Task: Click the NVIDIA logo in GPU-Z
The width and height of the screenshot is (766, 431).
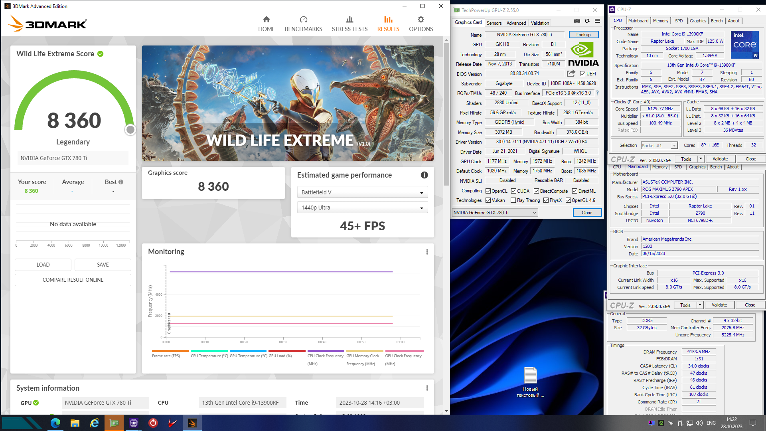Action: (583, 54)
